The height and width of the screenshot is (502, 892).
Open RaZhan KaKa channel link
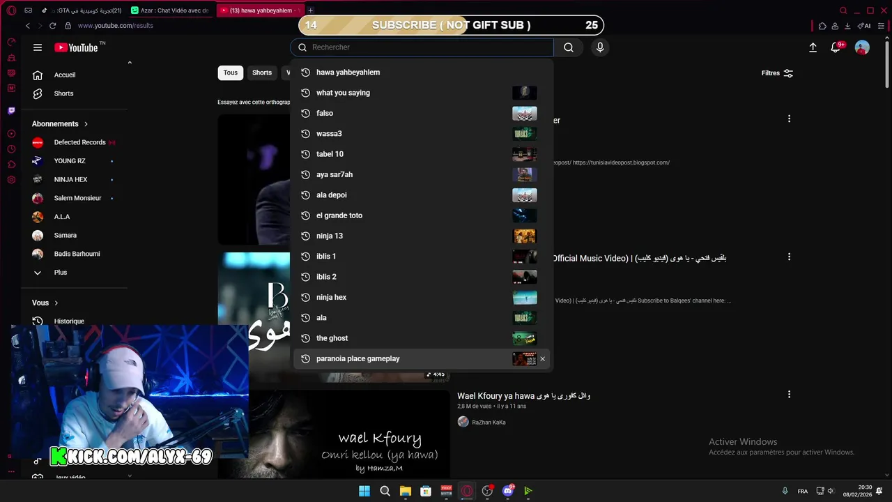(x=489, y=423)
